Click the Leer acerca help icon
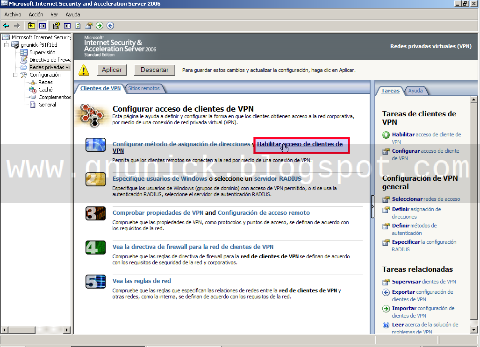480x347 pixels. (x=386, y=325)
